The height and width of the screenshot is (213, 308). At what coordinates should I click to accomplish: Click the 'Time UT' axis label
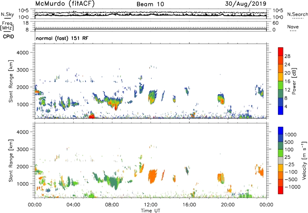[151, 211]
